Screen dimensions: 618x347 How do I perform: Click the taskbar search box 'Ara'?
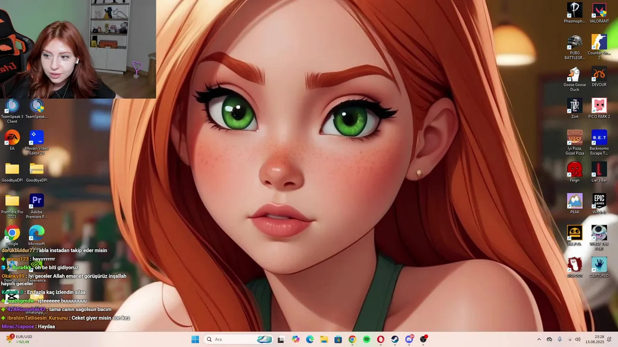click(239, 339)
